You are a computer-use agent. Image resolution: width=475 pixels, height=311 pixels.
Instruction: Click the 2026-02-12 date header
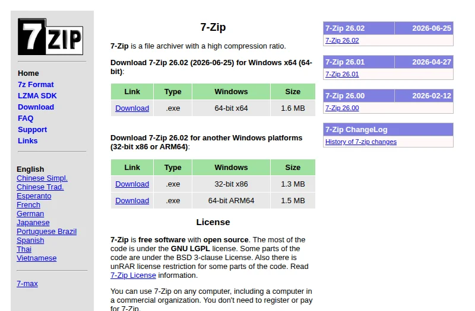coord(424,96)
